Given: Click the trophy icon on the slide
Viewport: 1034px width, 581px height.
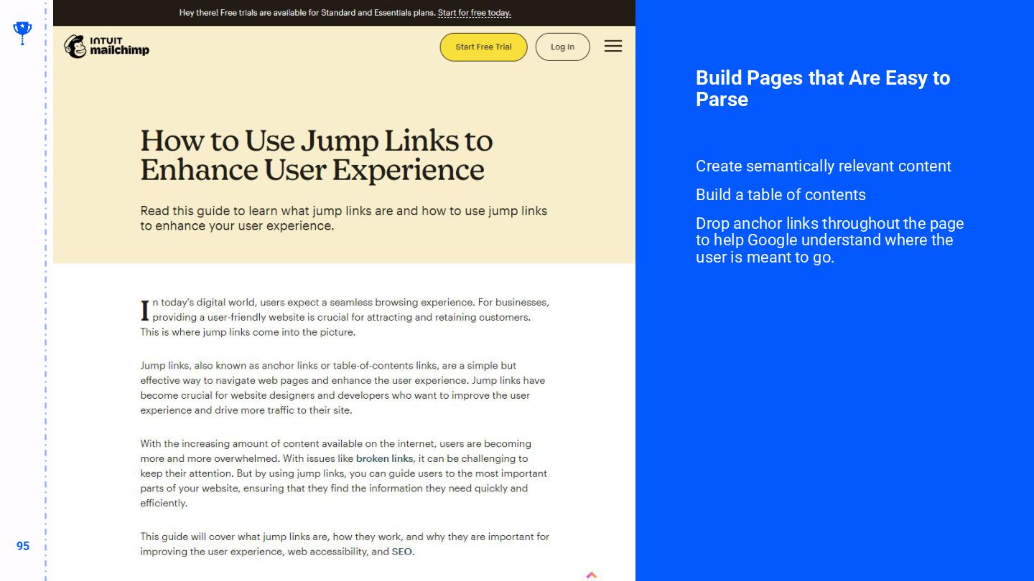Looking at the screenshot, I should pyautogui.click(x=22, y=32).
